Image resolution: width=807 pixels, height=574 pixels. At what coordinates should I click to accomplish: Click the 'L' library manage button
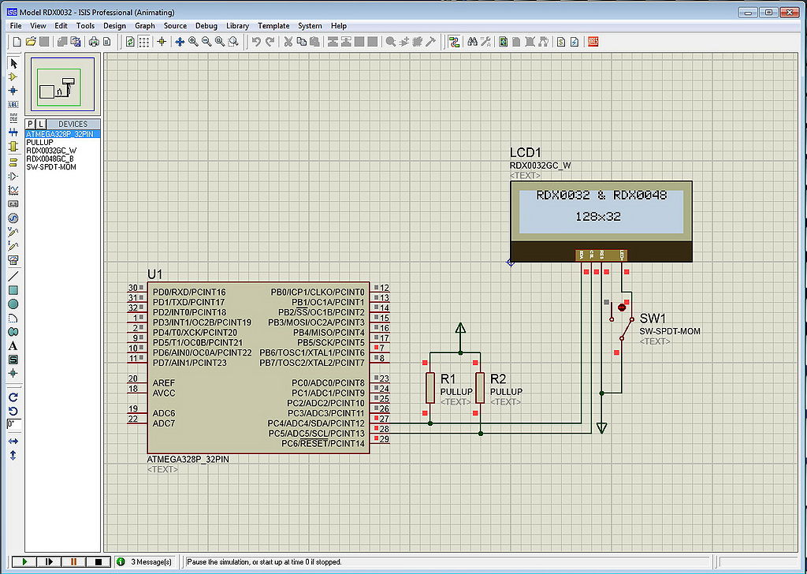coord(41,124)
